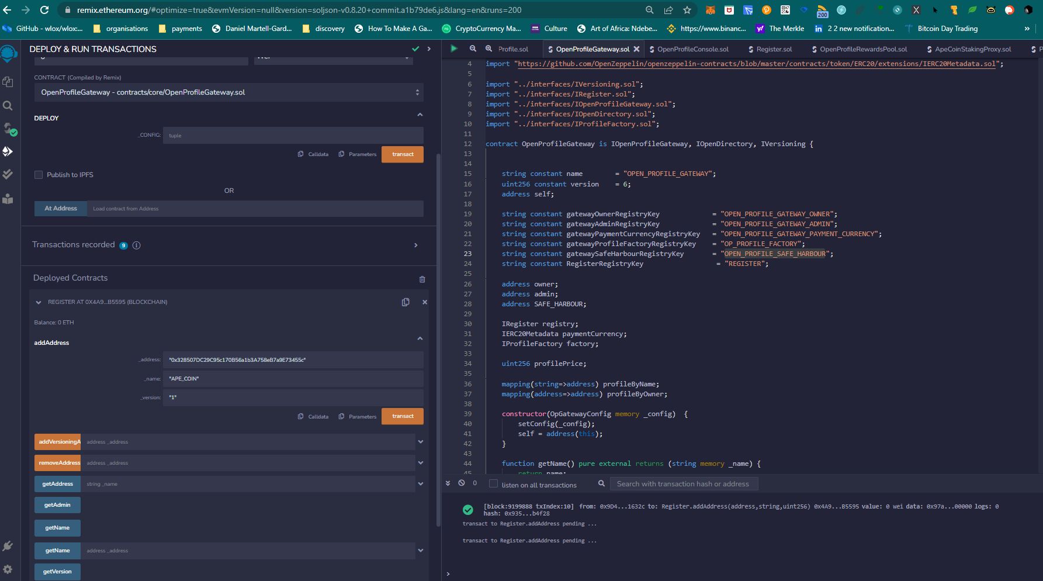
Task: Open the The Merkle bookmark
Action: tap(779, 29)
